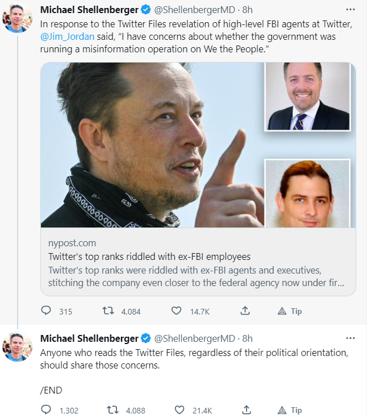Open Michael Shellenberger's profile name in first tweet
Image resolution: width=367 pixels, height=418 pixels.
tap(89, 10)
